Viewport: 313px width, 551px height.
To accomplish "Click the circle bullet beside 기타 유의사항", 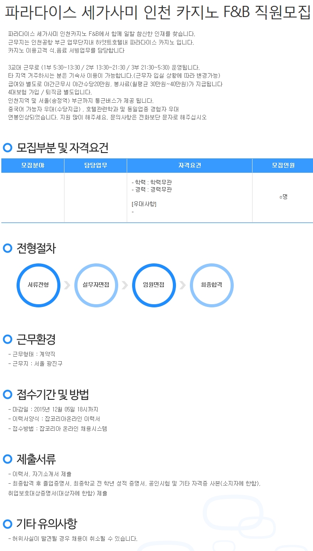I will tap(8, 524).
